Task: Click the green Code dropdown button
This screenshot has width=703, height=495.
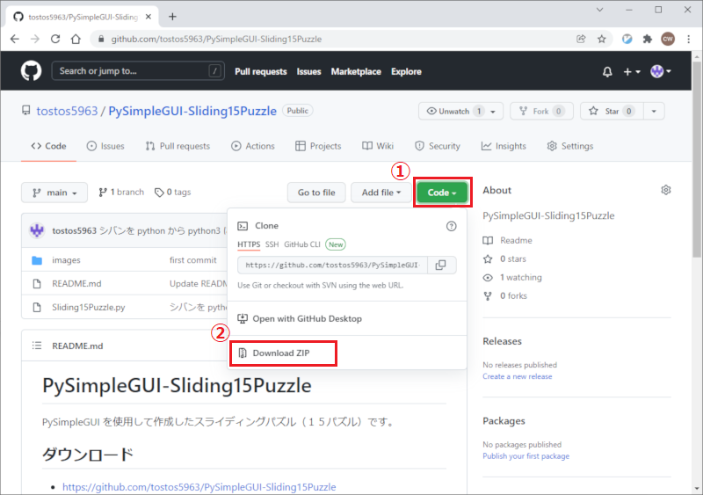Action: (442, 193)
